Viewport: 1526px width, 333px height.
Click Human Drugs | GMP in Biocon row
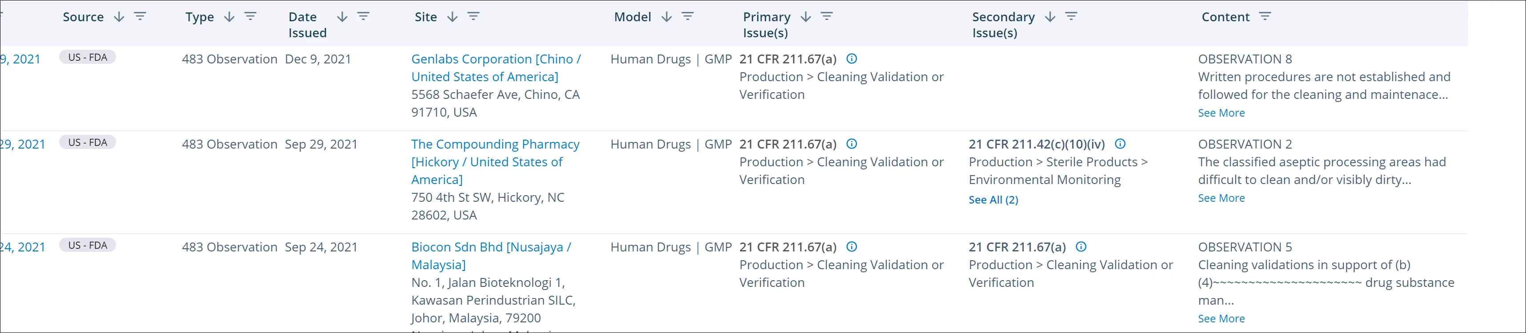click(671, 247)
